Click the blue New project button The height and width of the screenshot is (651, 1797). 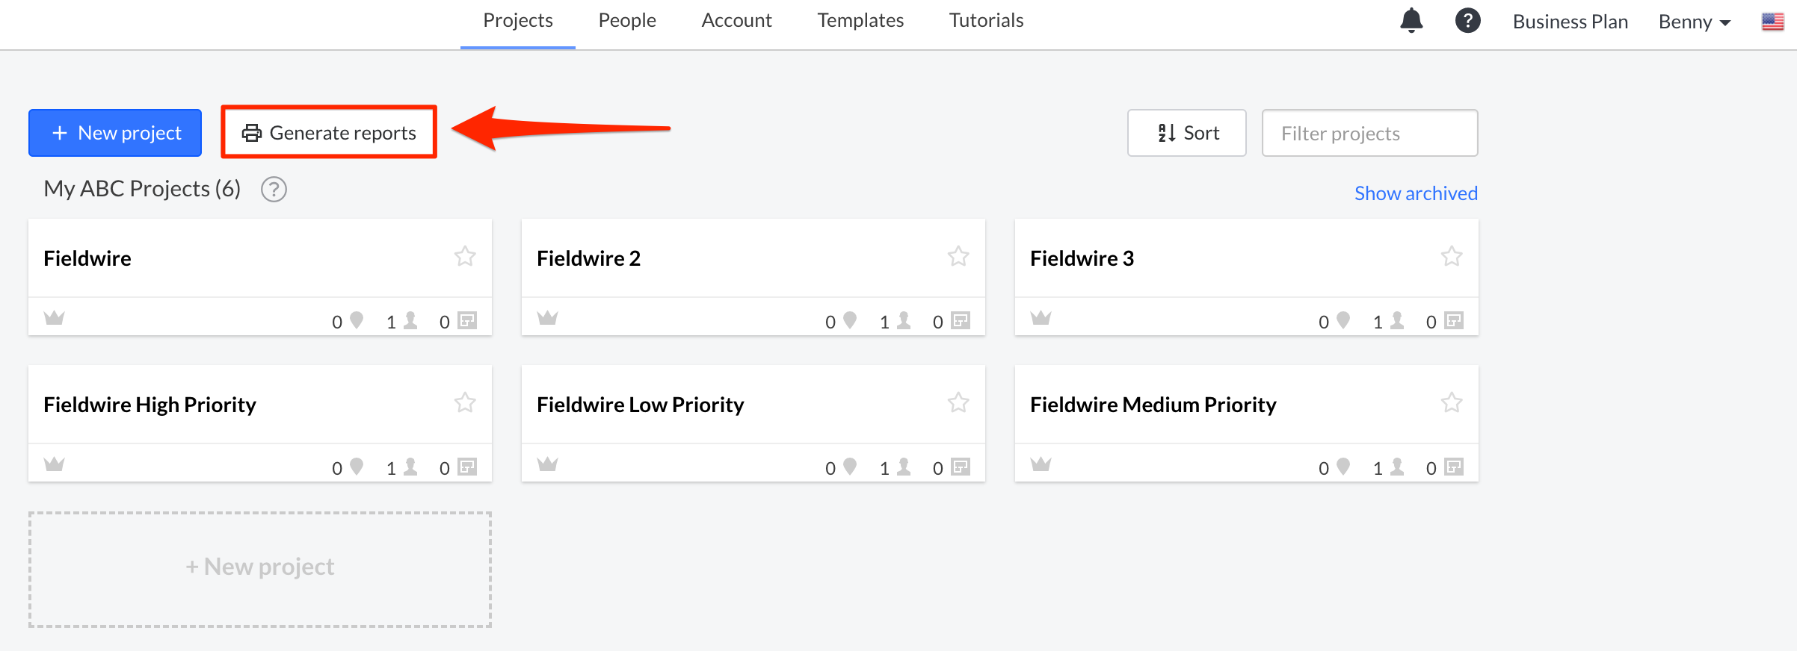click(x=115, y=133)
